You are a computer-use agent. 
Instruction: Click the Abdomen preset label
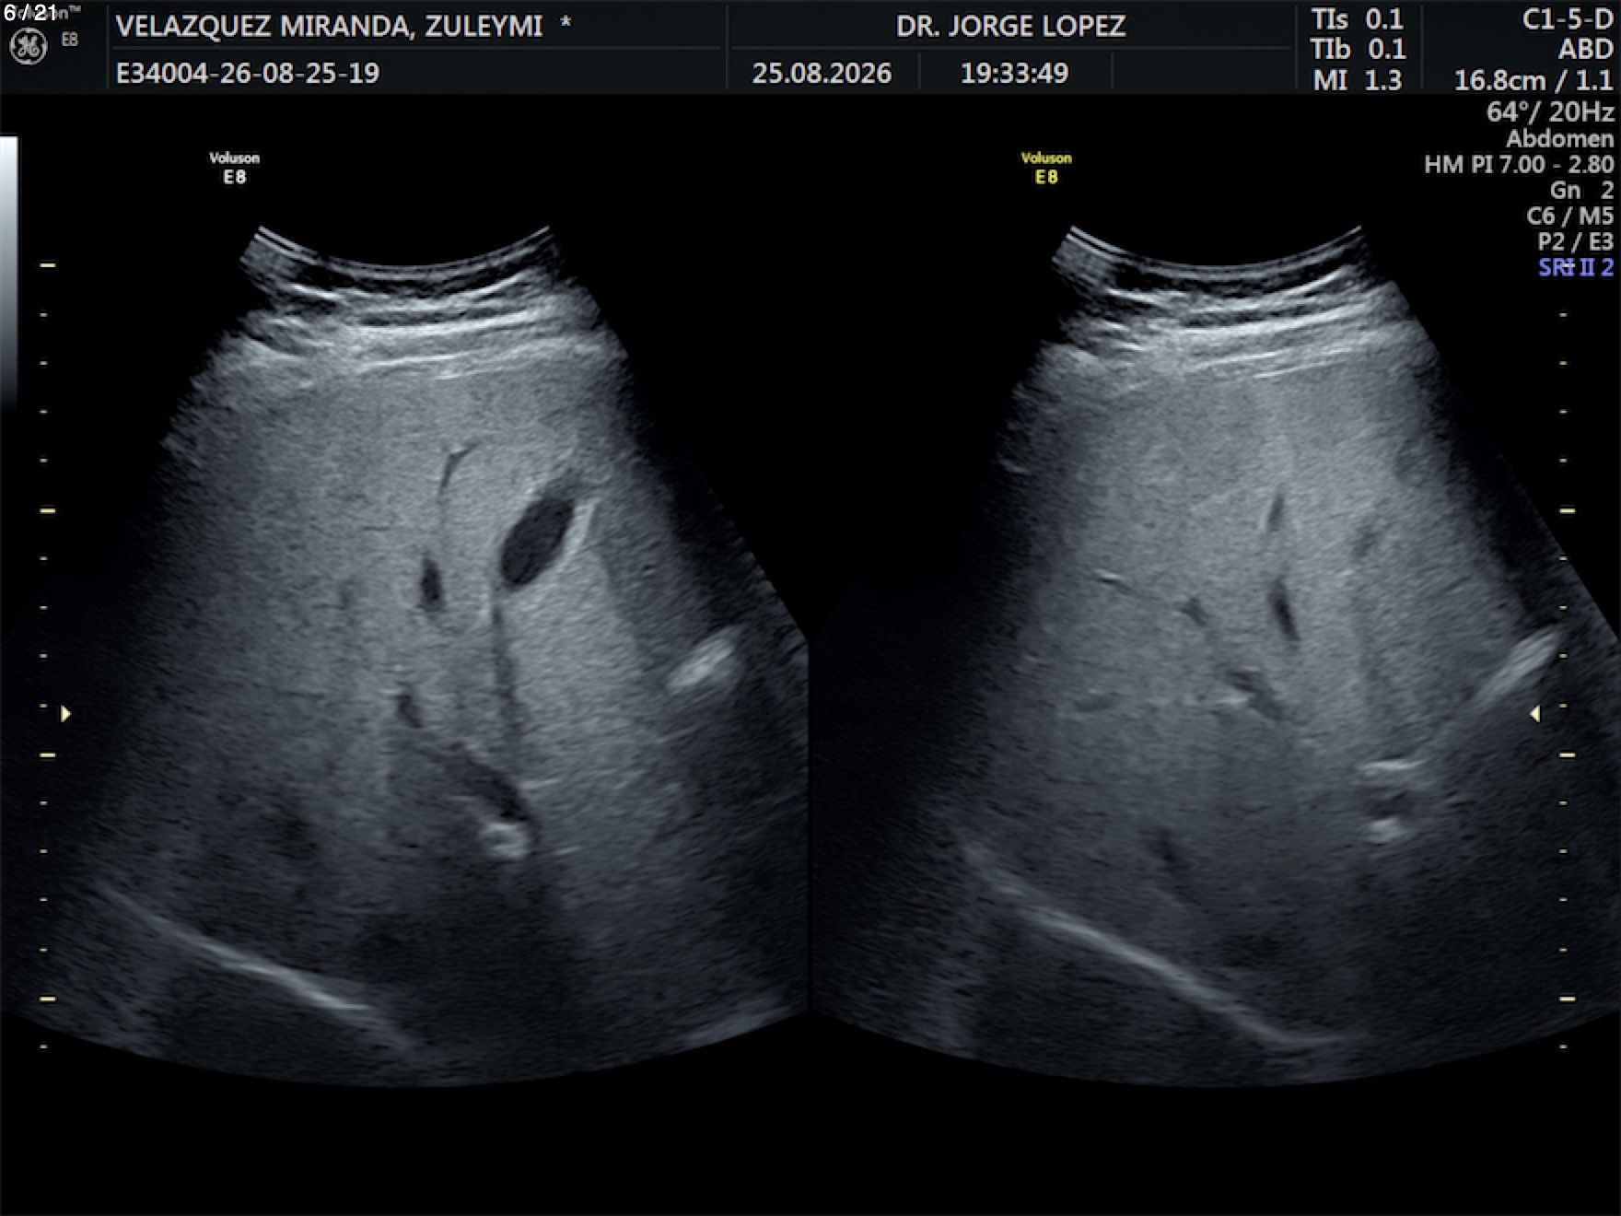click(1559, 139)
